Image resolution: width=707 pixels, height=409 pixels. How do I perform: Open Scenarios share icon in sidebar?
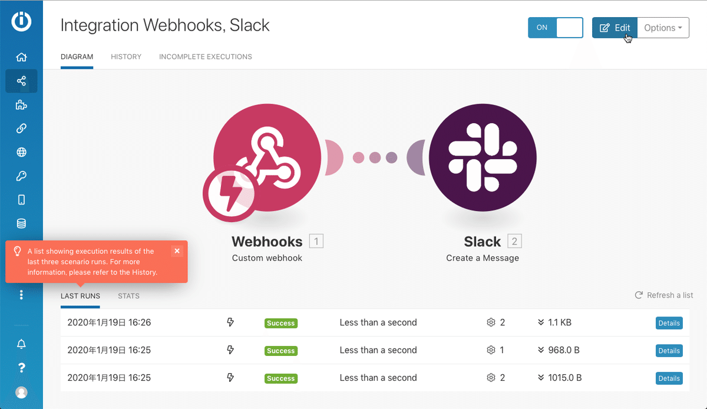[x=21, y=81]
